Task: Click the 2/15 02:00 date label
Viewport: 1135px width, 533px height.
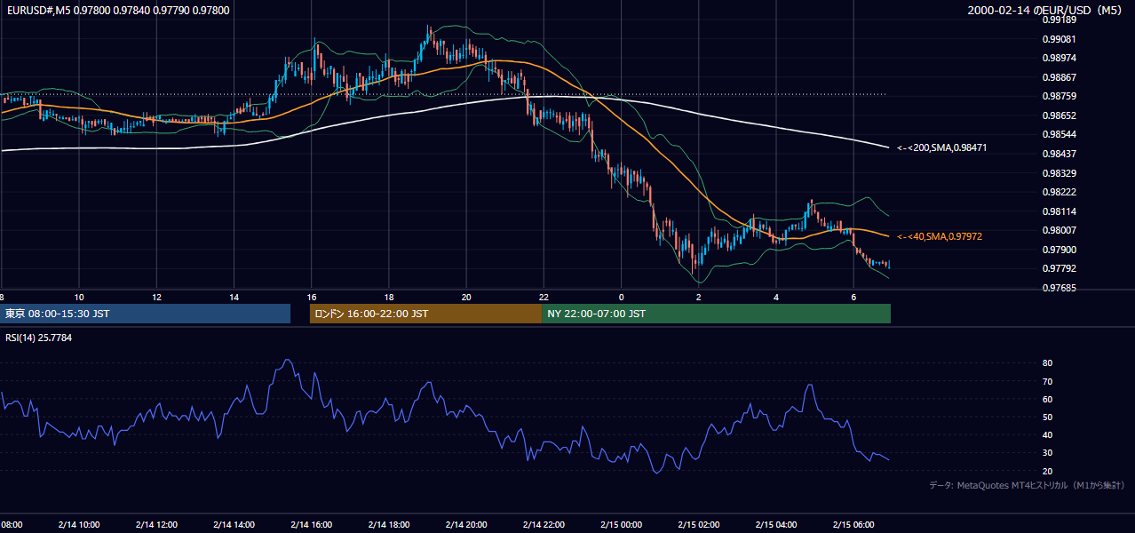Action: 698,525
